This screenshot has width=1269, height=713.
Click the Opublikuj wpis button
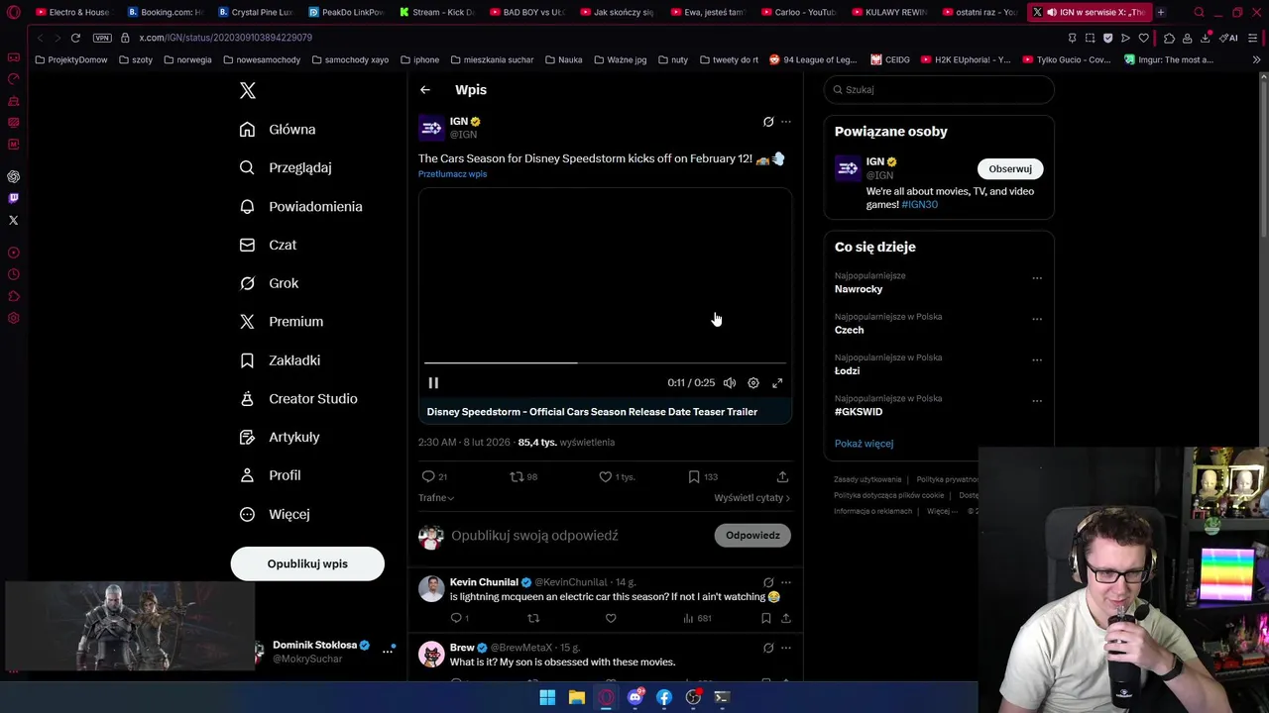(x=307, y=563)
